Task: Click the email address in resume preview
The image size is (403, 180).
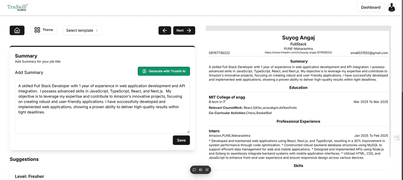Action: 369,53
